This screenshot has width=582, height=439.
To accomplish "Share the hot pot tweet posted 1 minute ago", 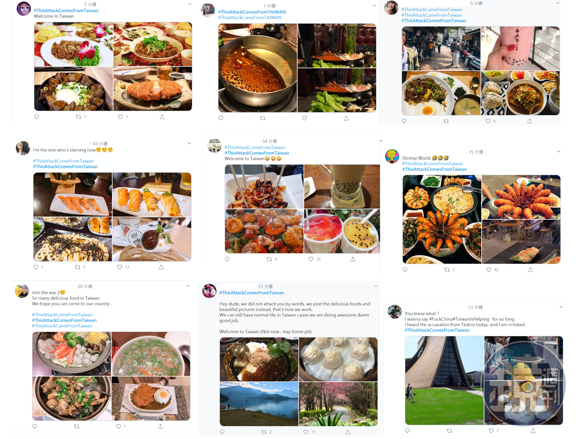I will 346,118.
